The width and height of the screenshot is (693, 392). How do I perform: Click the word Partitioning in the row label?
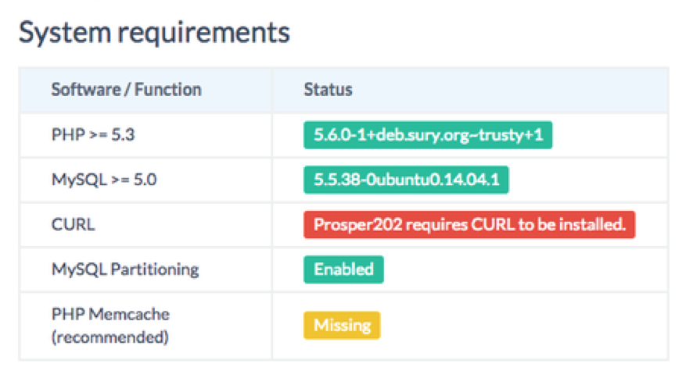[155, 269]
